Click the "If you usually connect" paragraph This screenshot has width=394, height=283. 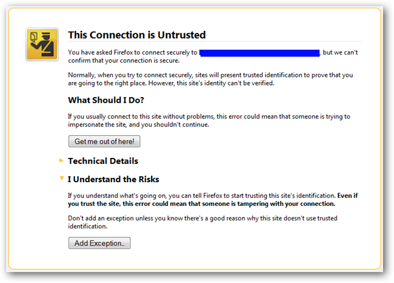(x=206, y=120)
